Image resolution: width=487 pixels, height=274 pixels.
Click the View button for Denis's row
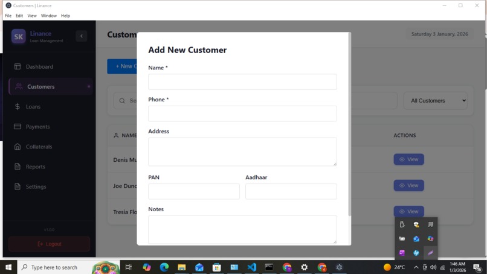pos(408,159)
